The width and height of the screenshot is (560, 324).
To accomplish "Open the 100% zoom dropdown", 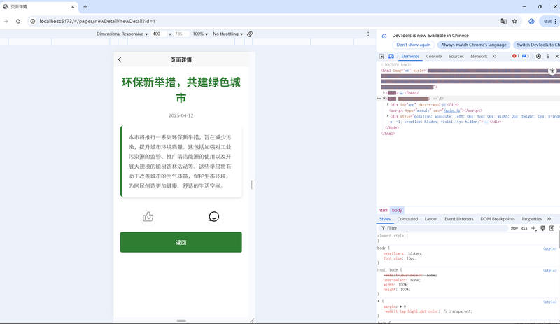I will pyautogui.click(x=200, y=34).
